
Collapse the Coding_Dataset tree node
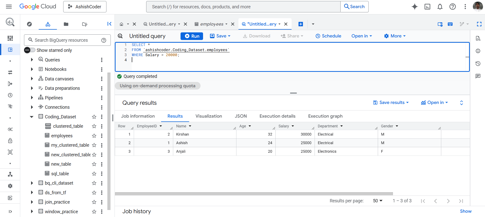point(32,117)
